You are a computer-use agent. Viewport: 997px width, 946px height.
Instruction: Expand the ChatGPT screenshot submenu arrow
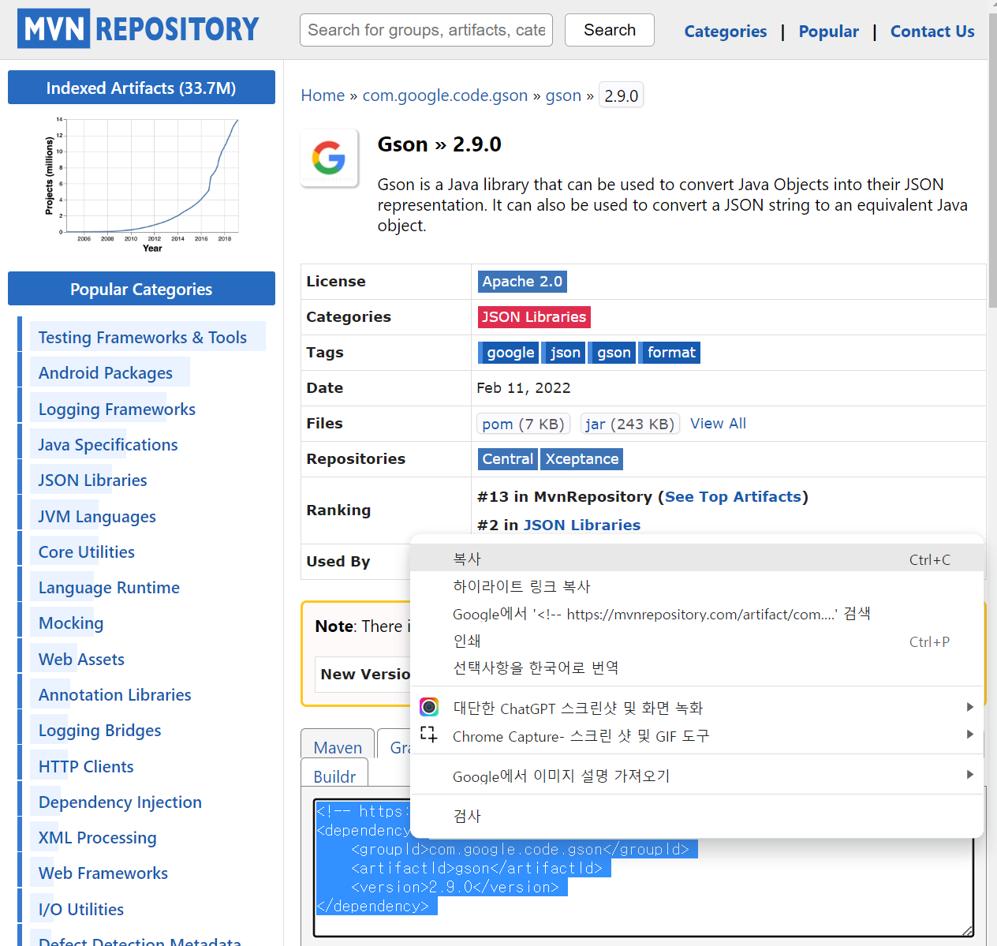970,707
